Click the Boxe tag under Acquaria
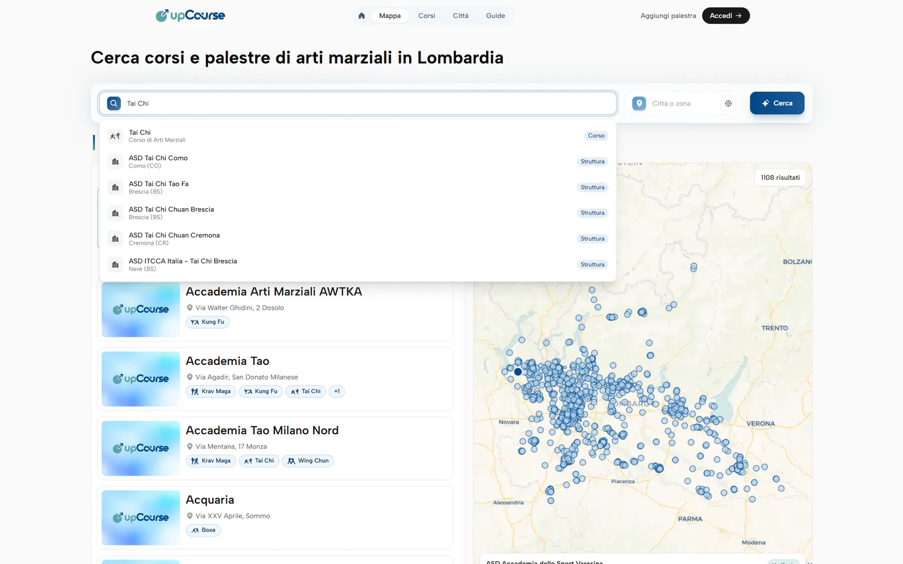 coord(203,530)
